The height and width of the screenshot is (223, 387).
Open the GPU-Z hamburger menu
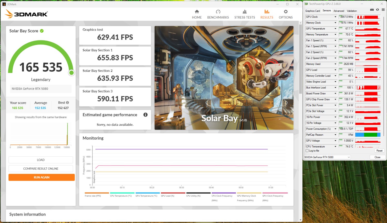coord(383,10)
